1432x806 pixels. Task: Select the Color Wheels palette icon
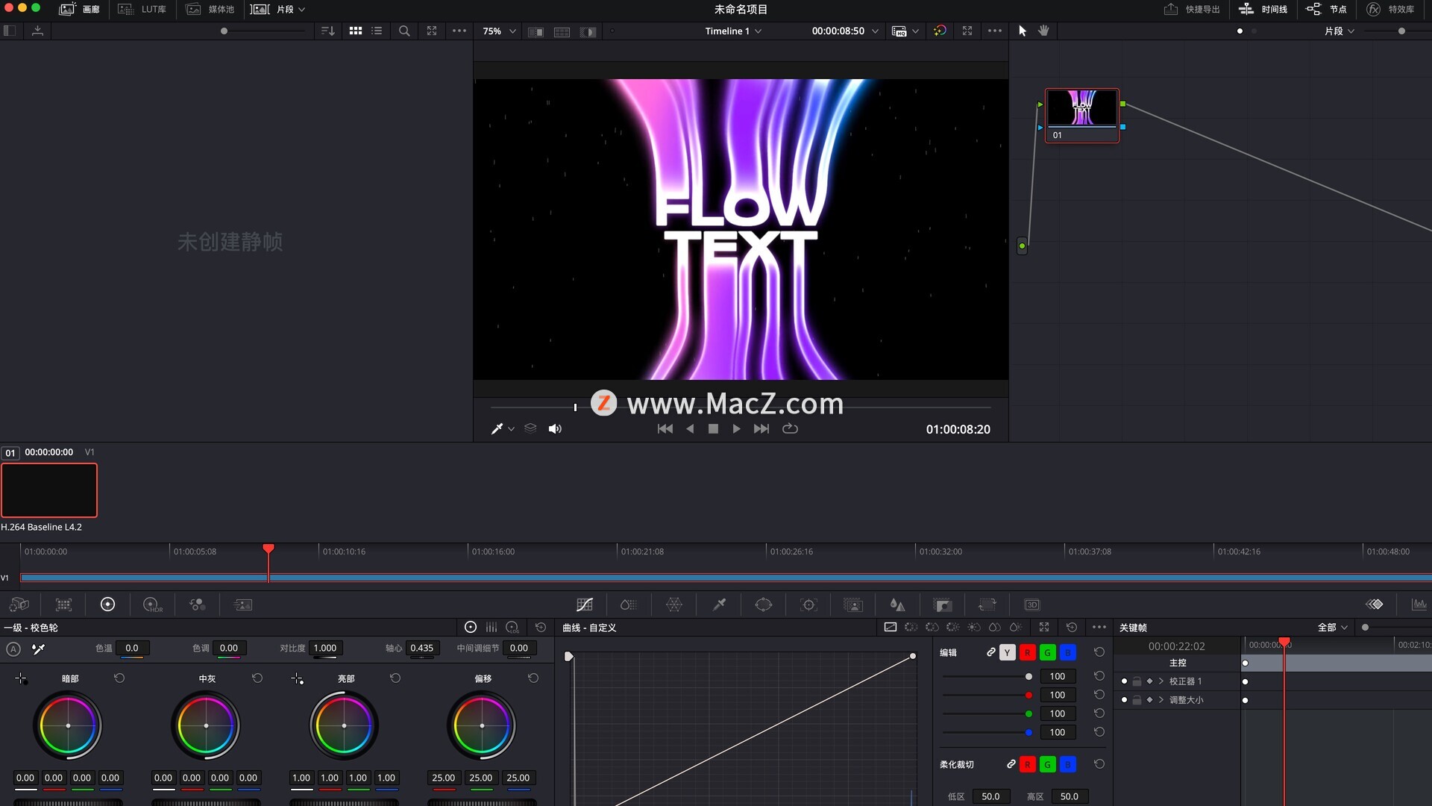(x=107, y=604)
